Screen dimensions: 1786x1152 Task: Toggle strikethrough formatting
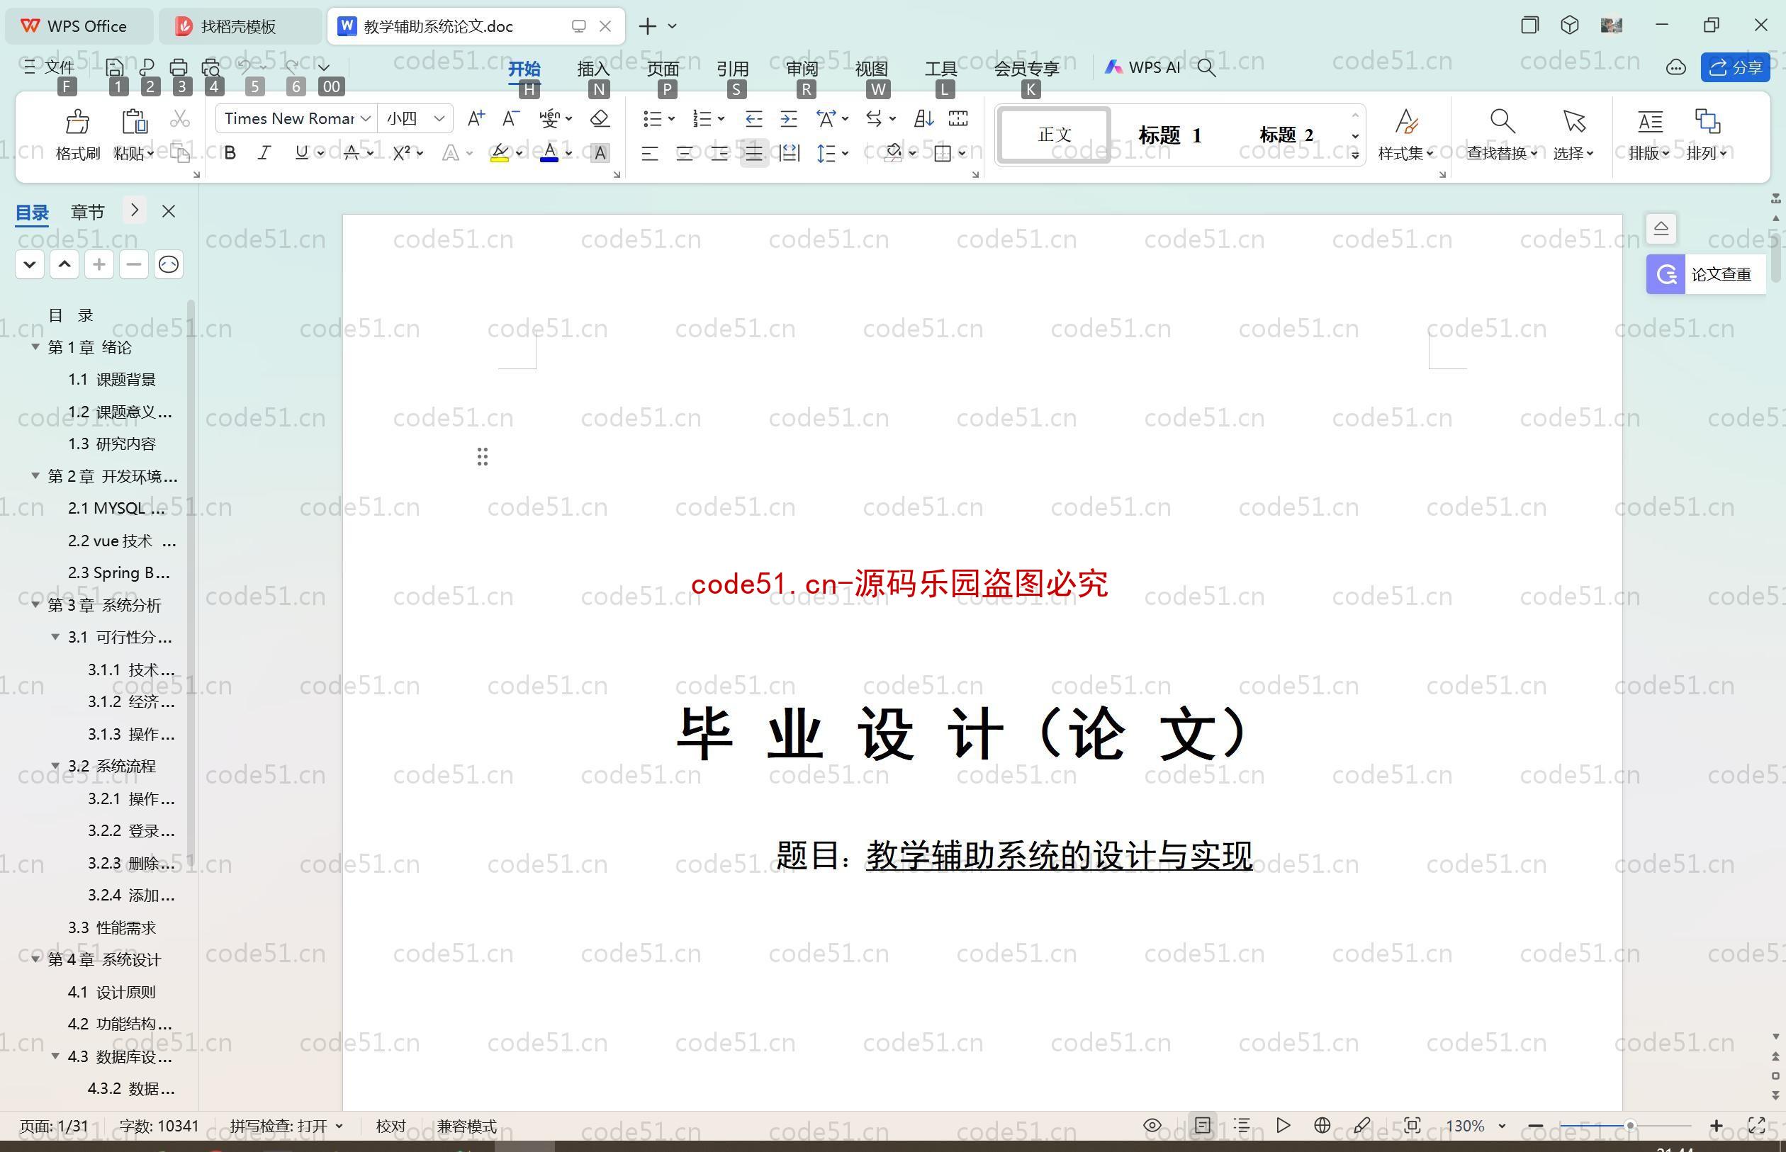351,153
